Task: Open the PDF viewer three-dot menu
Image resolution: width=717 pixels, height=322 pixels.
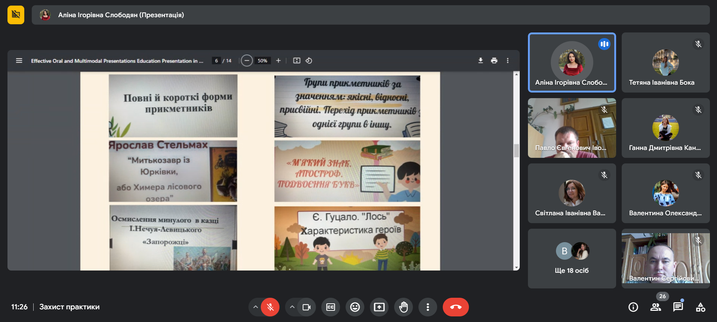Action: point(507,60)
